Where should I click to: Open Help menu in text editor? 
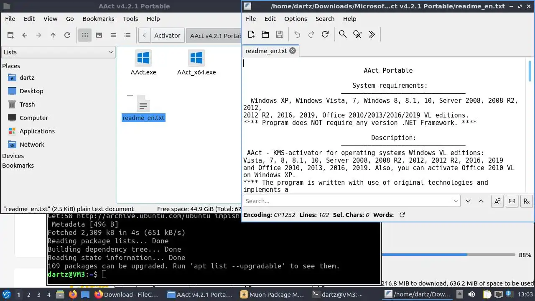pyautogui.click(x=349, y=19)
